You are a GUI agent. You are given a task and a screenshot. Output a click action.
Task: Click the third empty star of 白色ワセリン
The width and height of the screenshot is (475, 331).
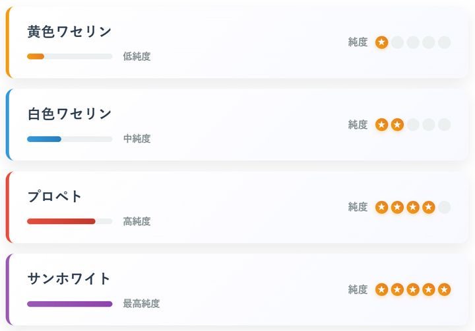[413, 125]
